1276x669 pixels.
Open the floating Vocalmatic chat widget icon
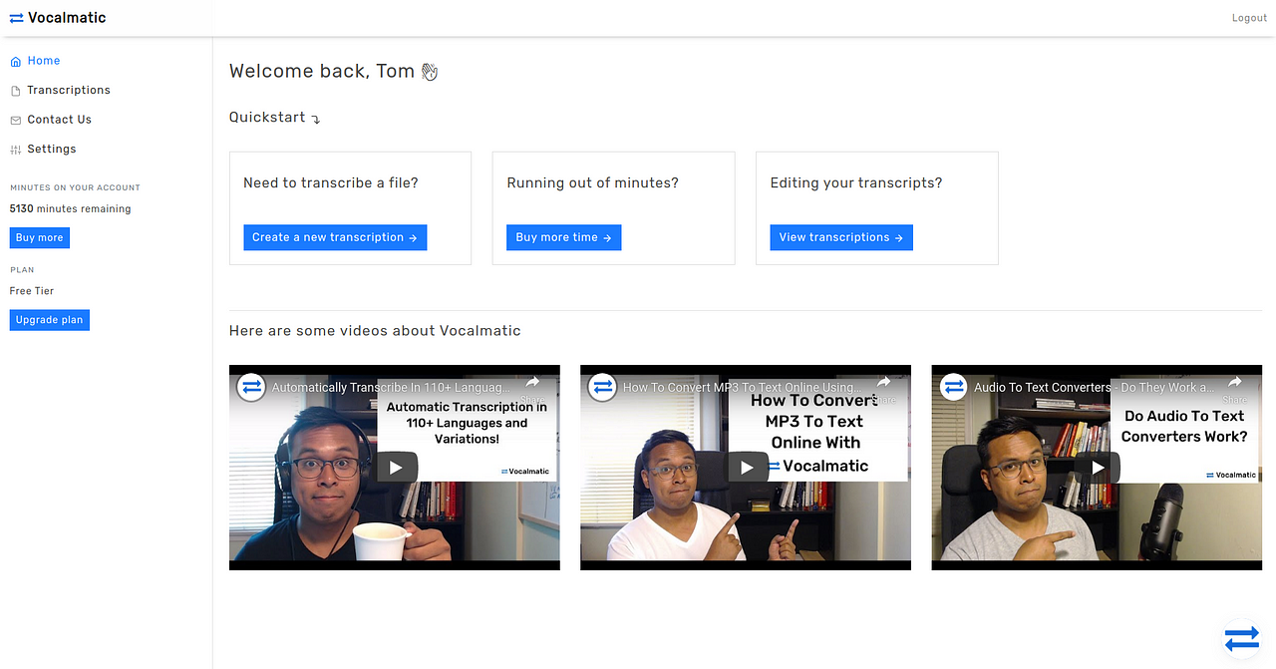(x=1242, y=638)
